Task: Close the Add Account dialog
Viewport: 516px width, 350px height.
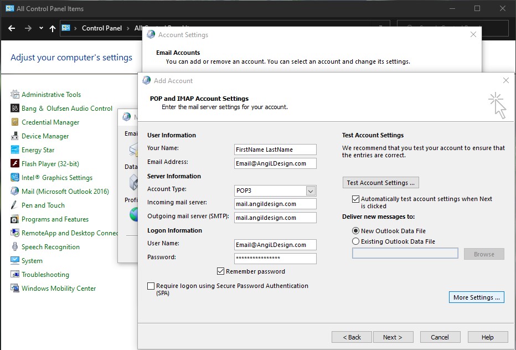Action: (x=506, y=80)
